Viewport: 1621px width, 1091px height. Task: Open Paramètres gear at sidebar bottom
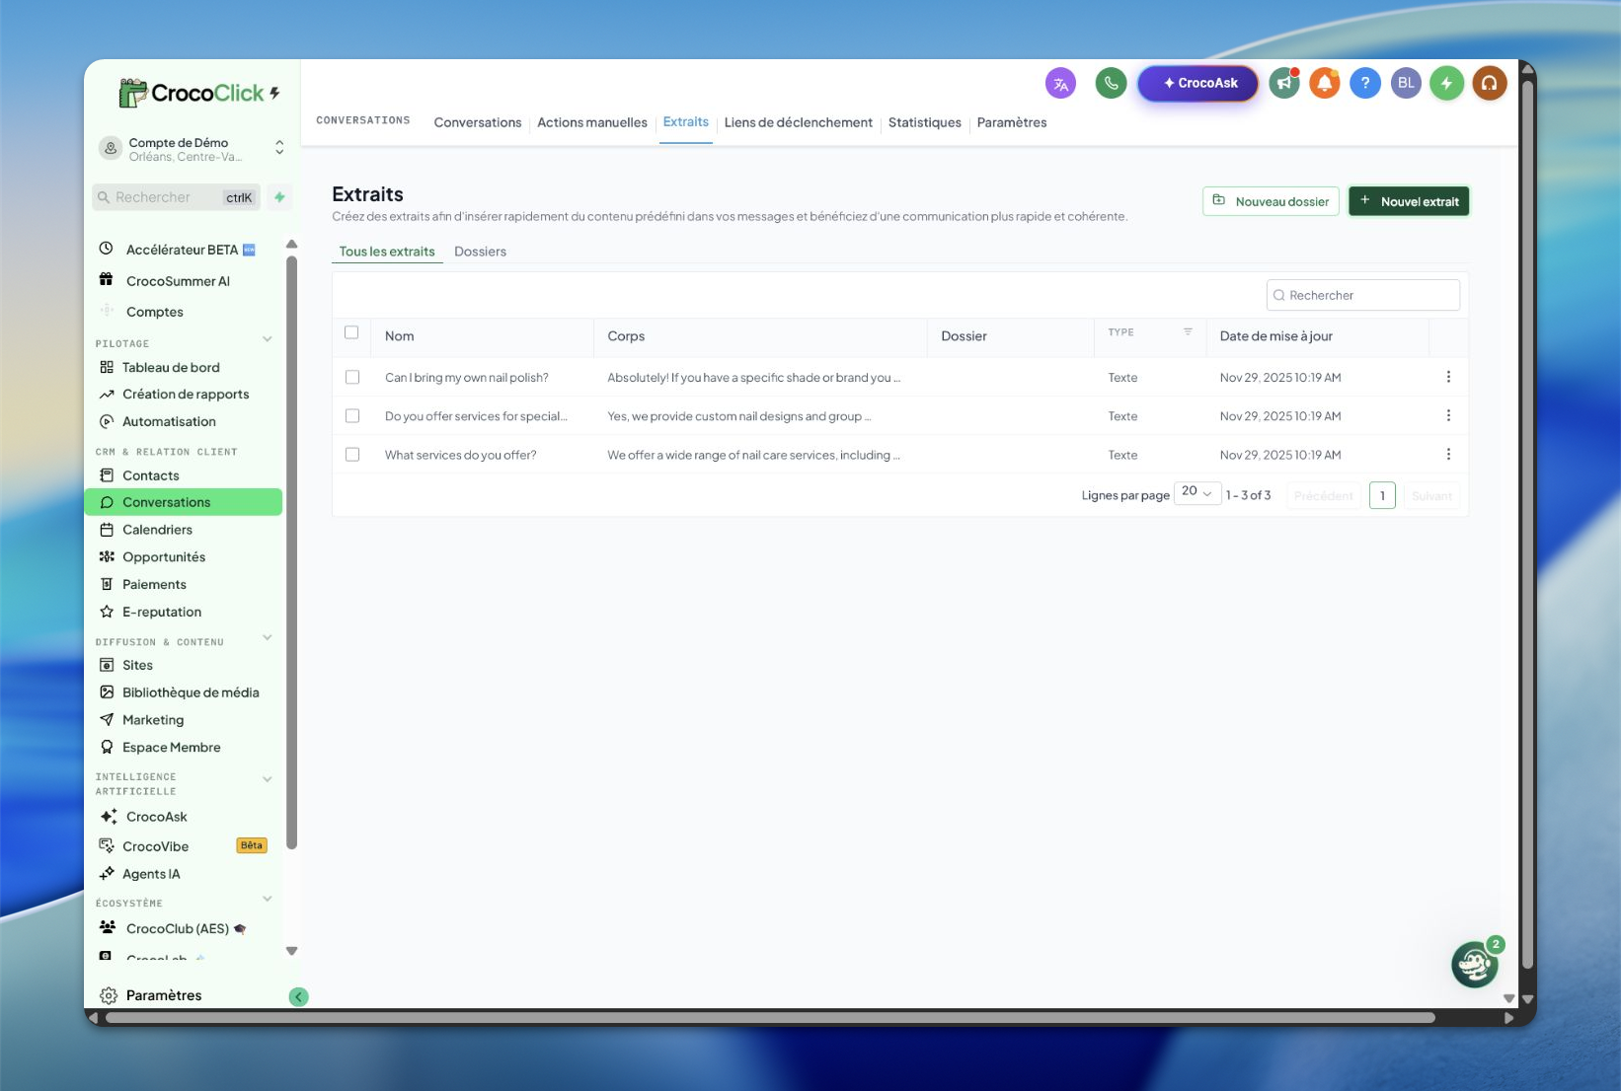151,995
